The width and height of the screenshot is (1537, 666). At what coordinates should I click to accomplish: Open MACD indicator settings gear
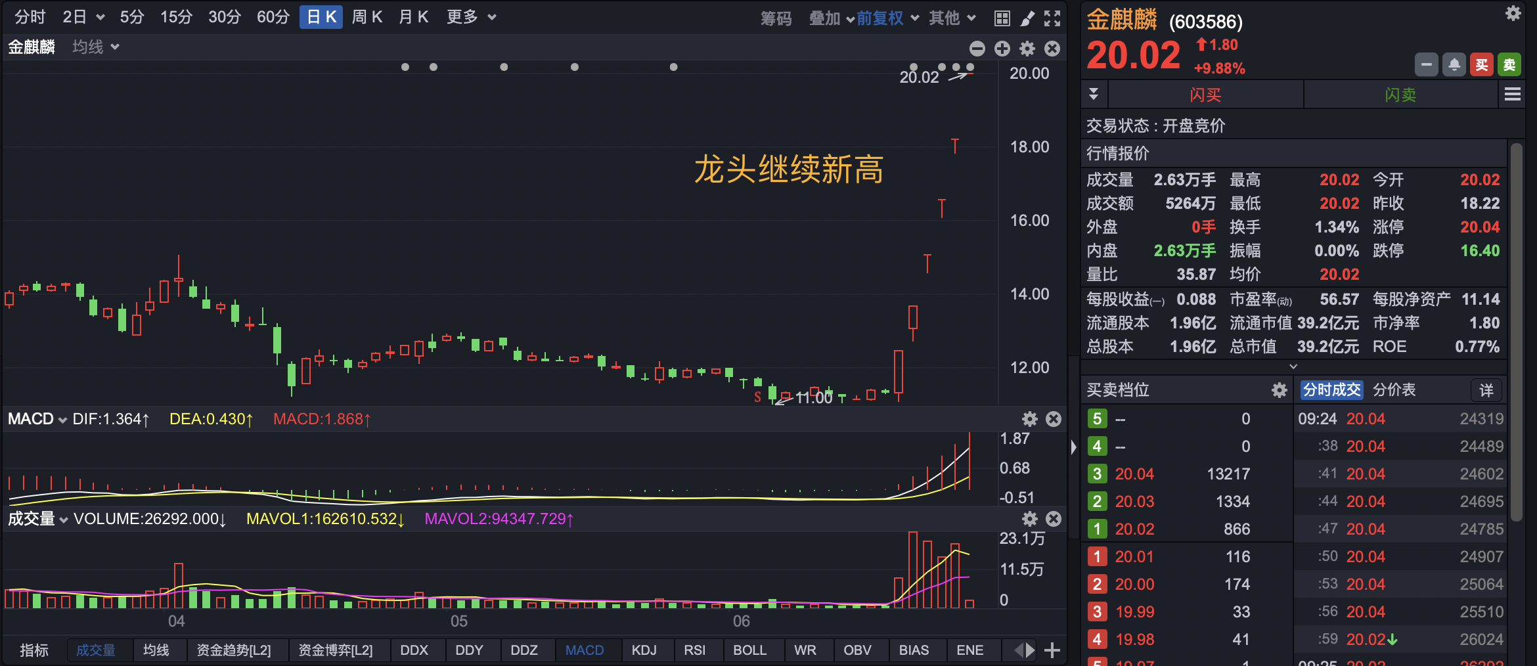pyautogui.click(x=1030, y=419)
